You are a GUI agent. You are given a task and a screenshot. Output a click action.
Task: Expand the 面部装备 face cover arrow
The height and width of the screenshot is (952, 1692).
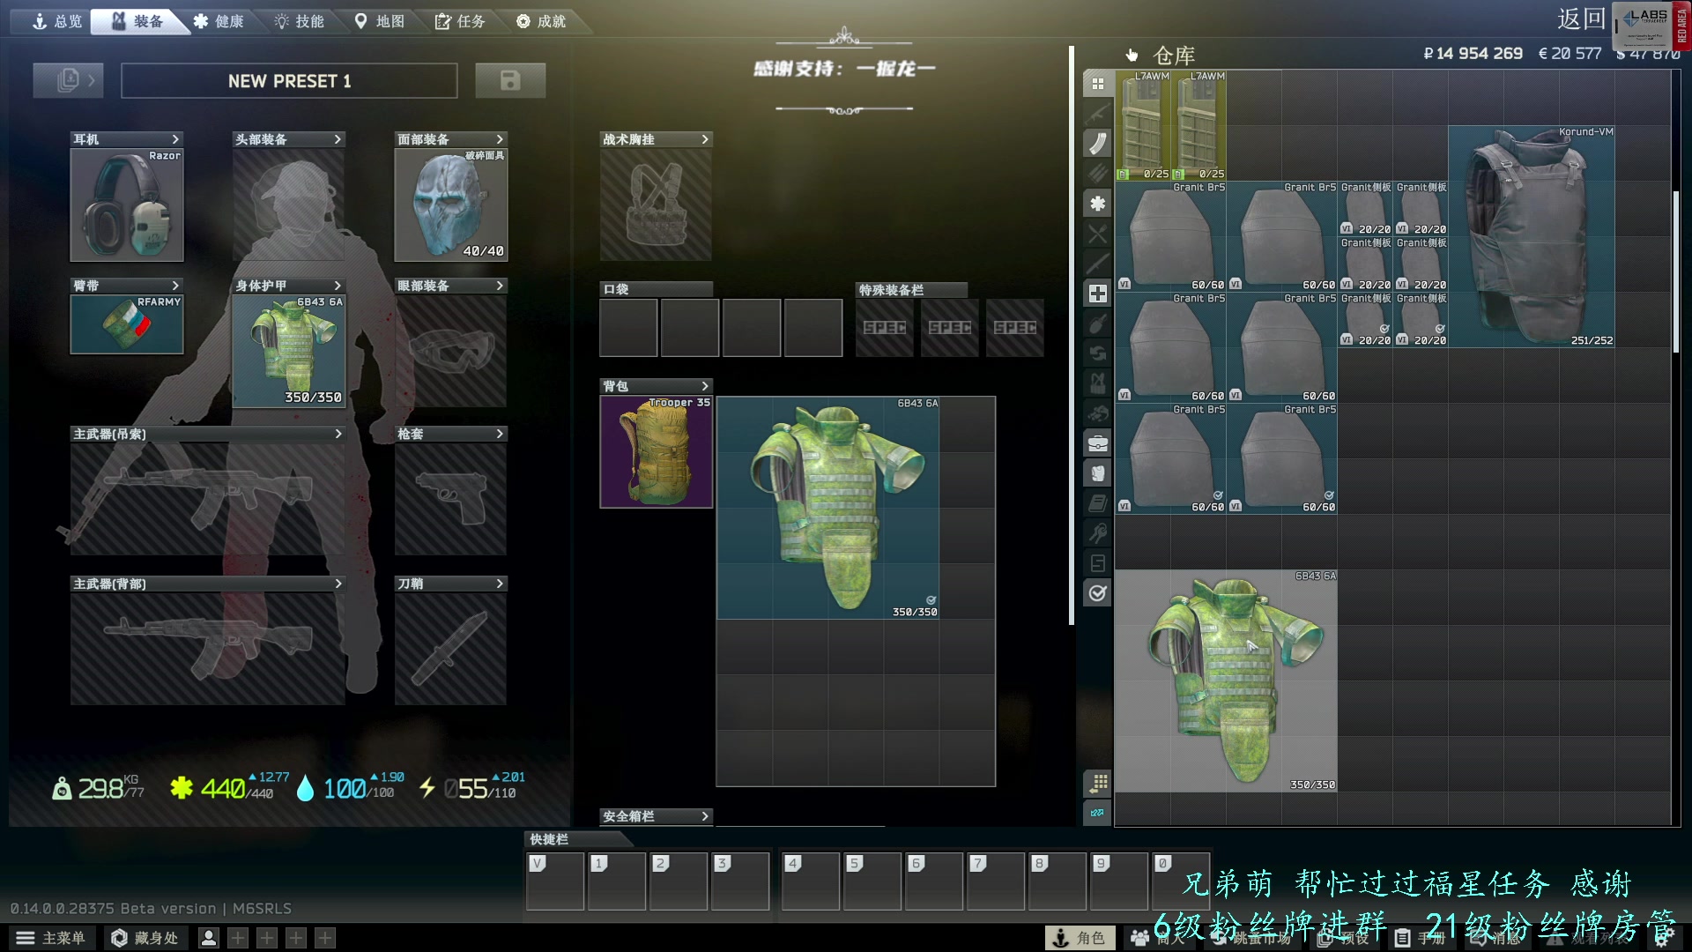point(500,139)
